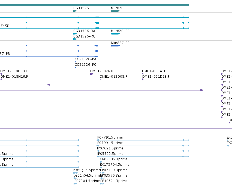Screen dimensions: 232x185
Task: Click the DME1-007K16.F purple glyph
Action: pyautogui.click(x=92, y=74)
